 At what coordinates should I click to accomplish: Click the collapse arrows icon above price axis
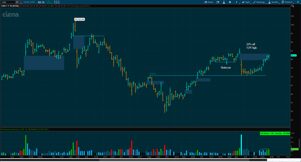coord(292,6)
